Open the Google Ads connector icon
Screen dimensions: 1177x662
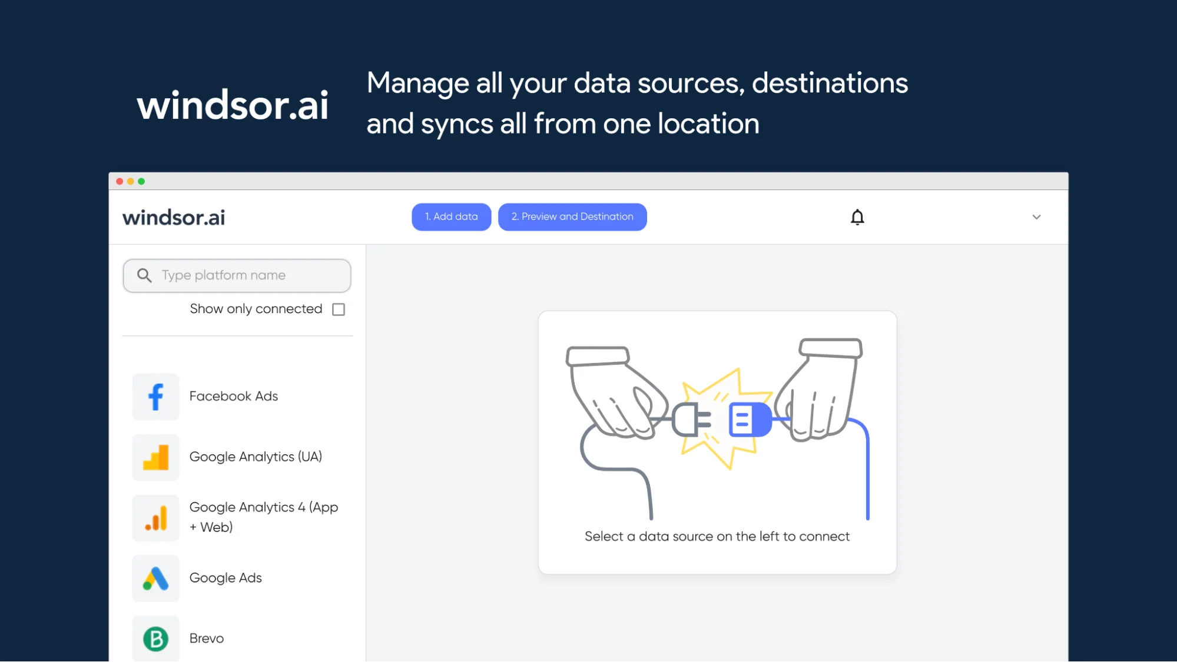click(x=155, y=578)
